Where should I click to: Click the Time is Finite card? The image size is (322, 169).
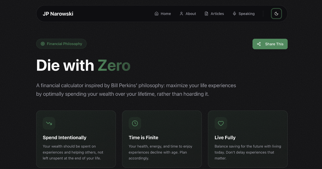pos(162,139)
